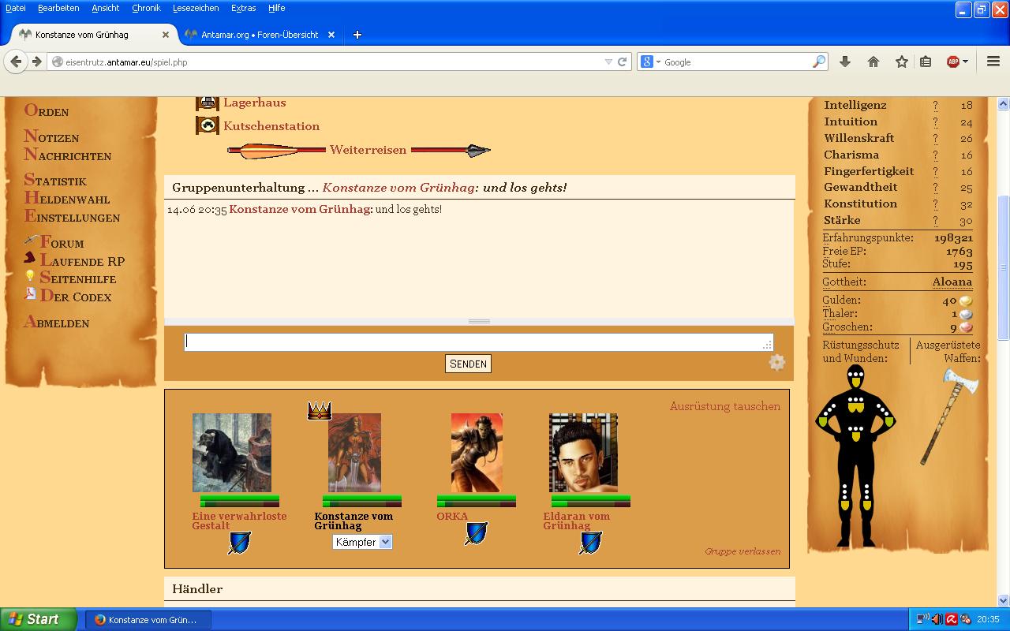Click the Weiterreisen link
The image size is (1010, 631).
coord(368,150)
